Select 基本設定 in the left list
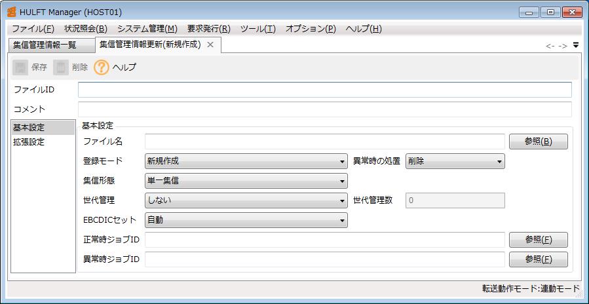Screen dimensions: 589x304 (43, 128)
